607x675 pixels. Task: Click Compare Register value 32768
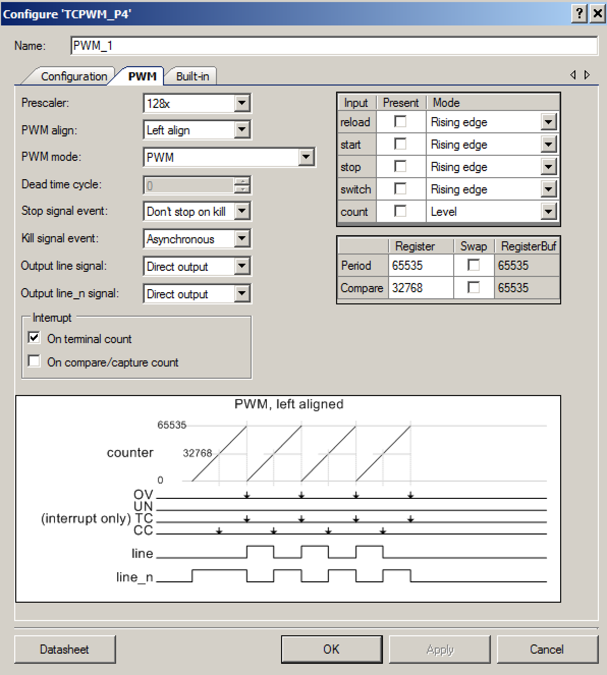tap(421, 288)
